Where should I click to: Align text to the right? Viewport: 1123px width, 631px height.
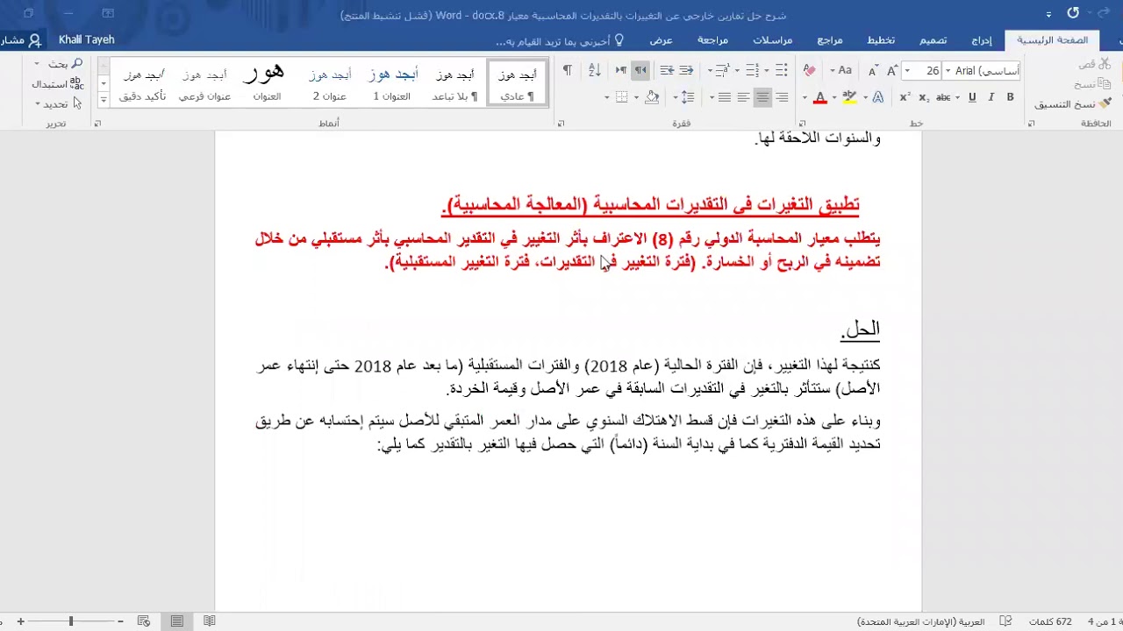click(x=782, y=97)
